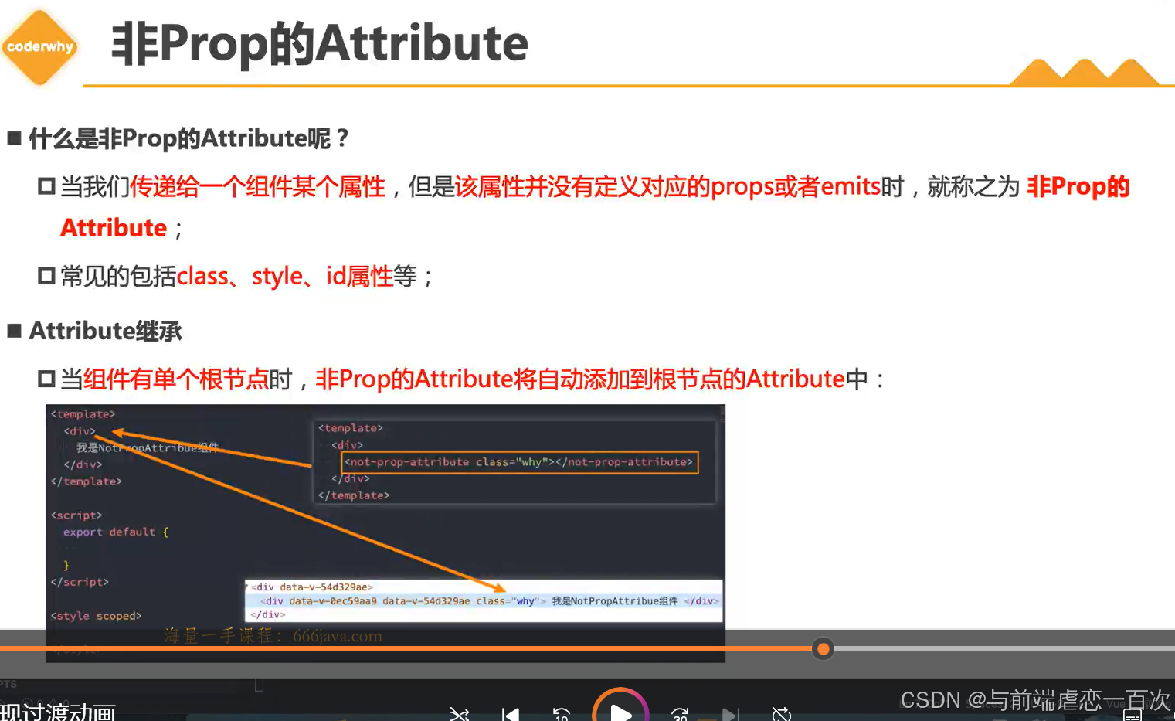This screenshot has height=721, width=1175.
Task: Skip to previous track
Action: [x=510, y=714]
